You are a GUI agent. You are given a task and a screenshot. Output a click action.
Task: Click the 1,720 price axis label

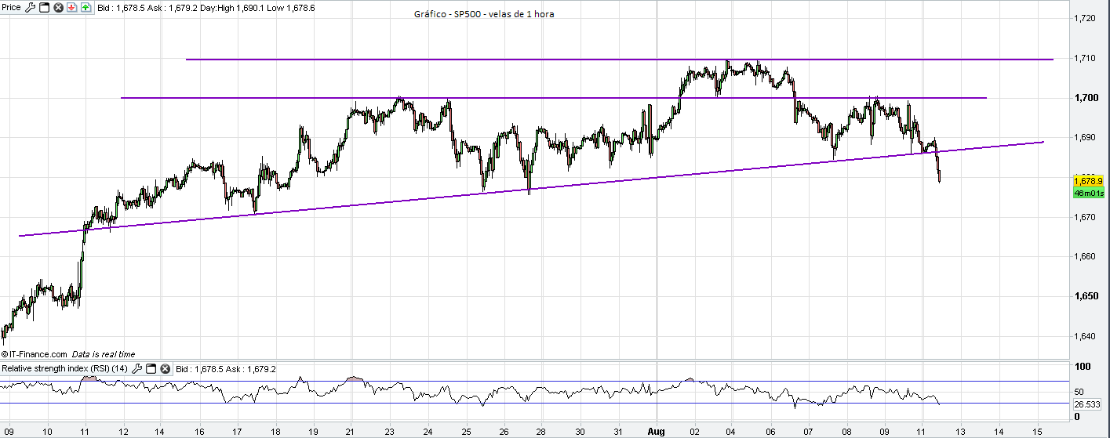pyautogui.click(x=1083, y=18)
